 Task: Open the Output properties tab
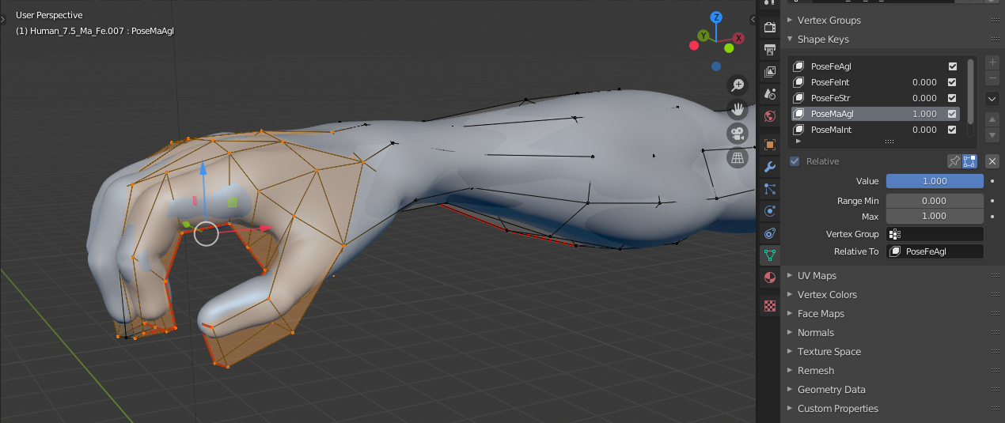pos(769,49)
